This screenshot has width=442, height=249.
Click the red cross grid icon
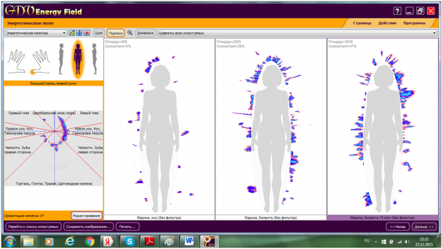[x=86, y=33]
